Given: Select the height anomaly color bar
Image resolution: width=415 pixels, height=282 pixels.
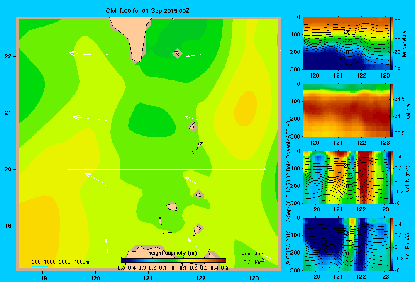Looking at the screenshot, I should coord(173,260).
